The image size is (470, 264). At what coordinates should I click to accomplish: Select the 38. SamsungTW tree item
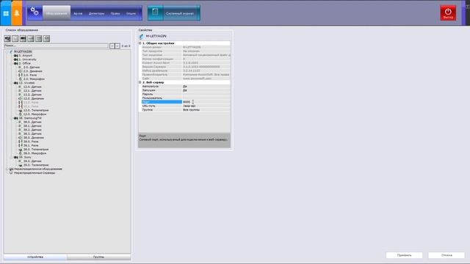pyautogui.click(x=30, y=118)
